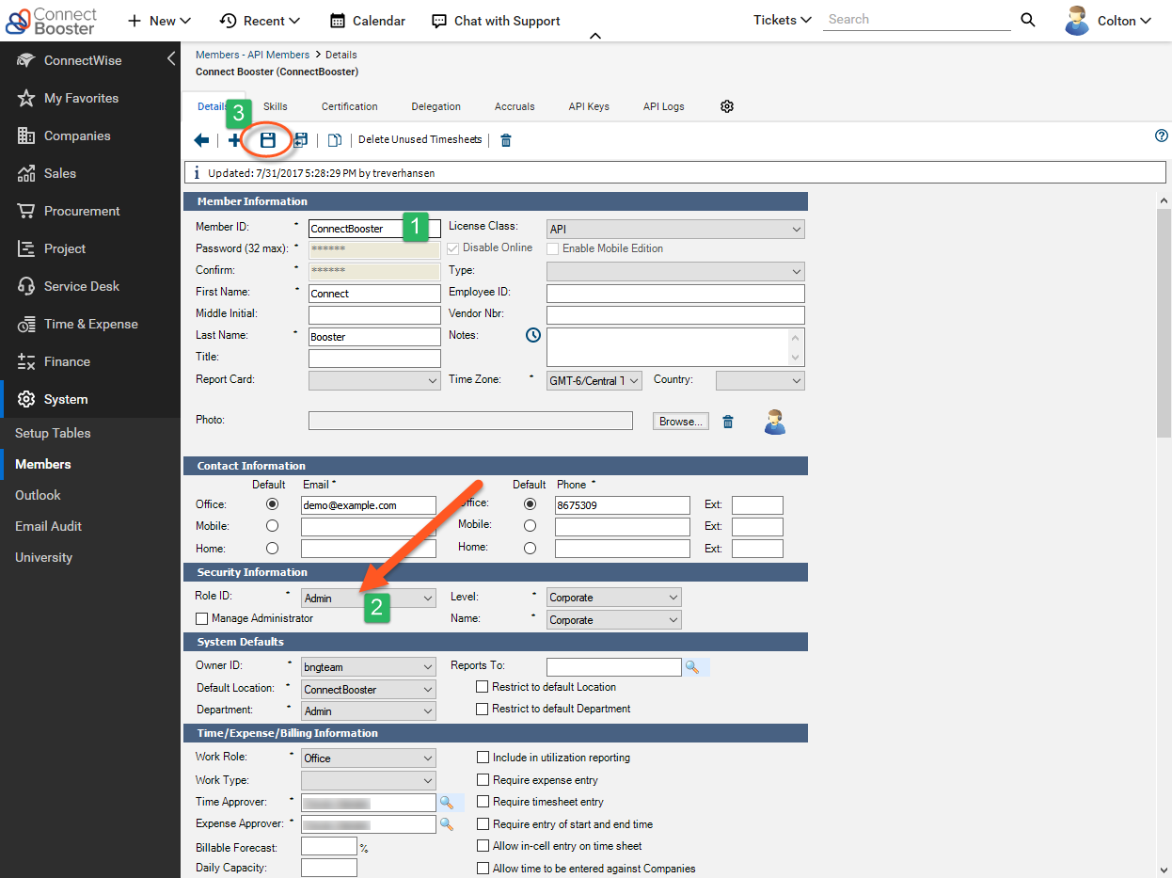Switch to the Skills tab
The width and height of the screenshot is (1172, 878).
276,106
